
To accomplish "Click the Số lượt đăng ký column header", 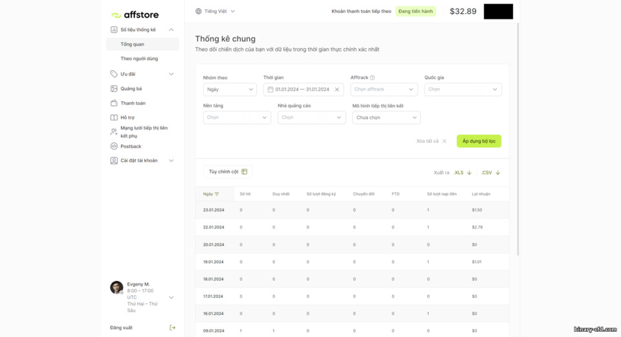I will (321, 194).
